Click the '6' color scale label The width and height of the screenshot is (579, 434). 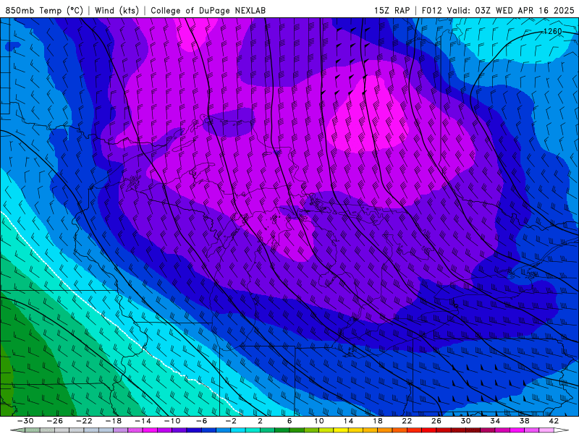(x=290, y=421)
